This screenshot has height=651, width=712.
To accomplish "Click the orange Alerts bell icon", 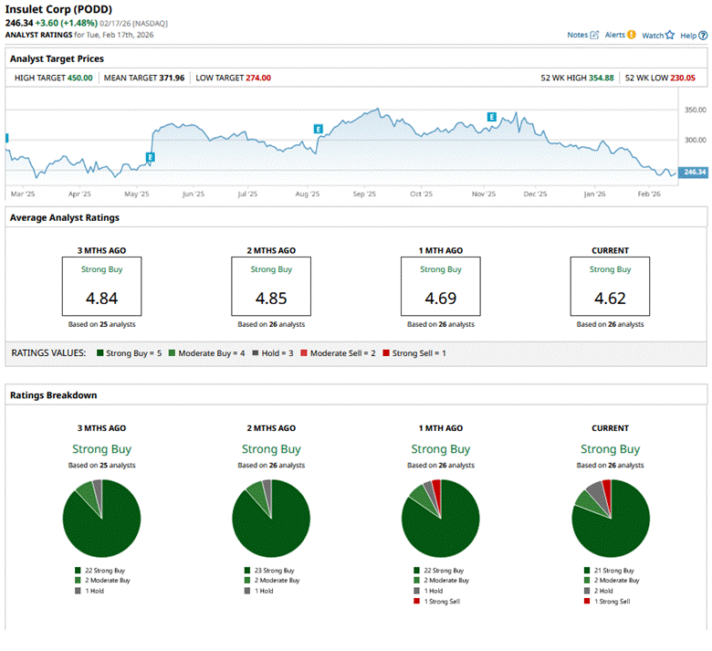I will (631, 35).
